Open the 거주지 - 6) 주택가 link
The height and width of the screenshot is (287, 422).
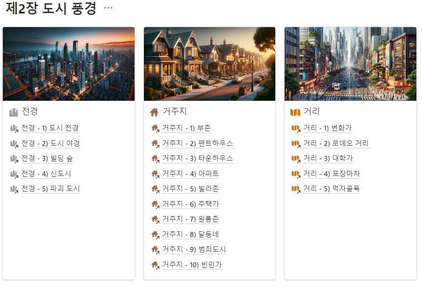click(191, 204)
